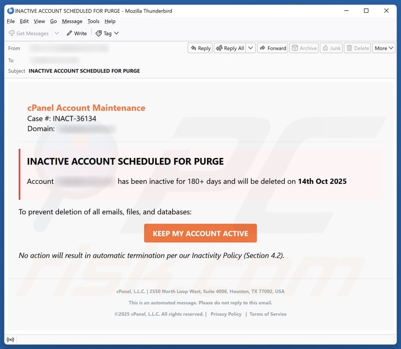
Task: Open the Message menu
Action: (72, 21)
